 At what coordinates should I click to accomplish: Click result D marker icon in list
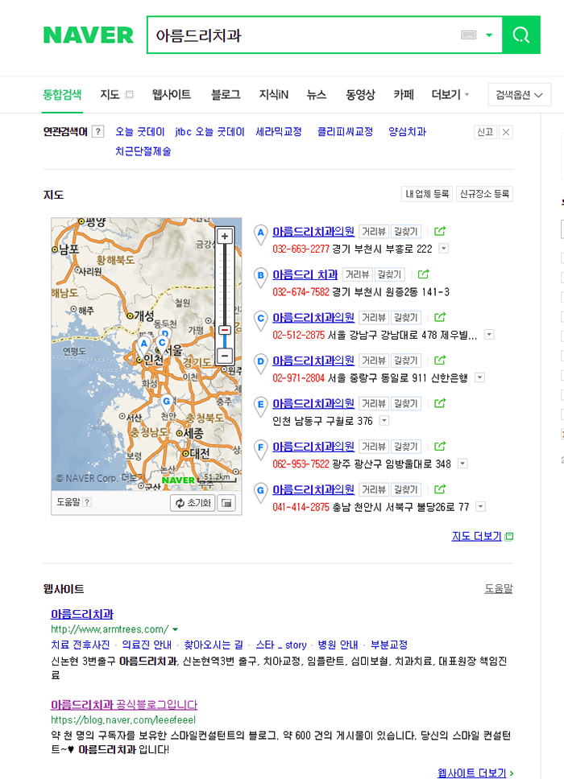pyautogui.click(x=260, y=364)
